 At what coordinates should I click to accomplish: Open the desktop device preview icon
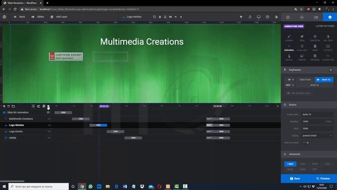click(x=259, y=17)
